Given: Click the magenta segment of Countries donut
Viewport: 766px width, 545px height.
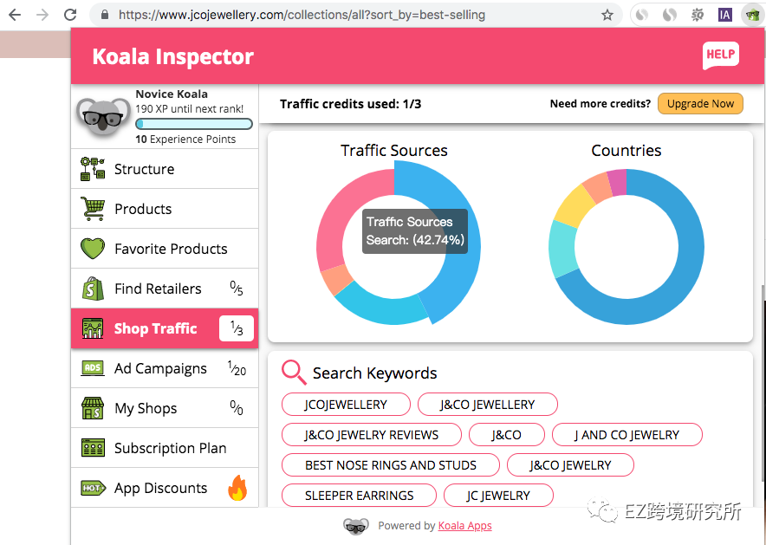Looking at the screenshot, I should point(618,183).
